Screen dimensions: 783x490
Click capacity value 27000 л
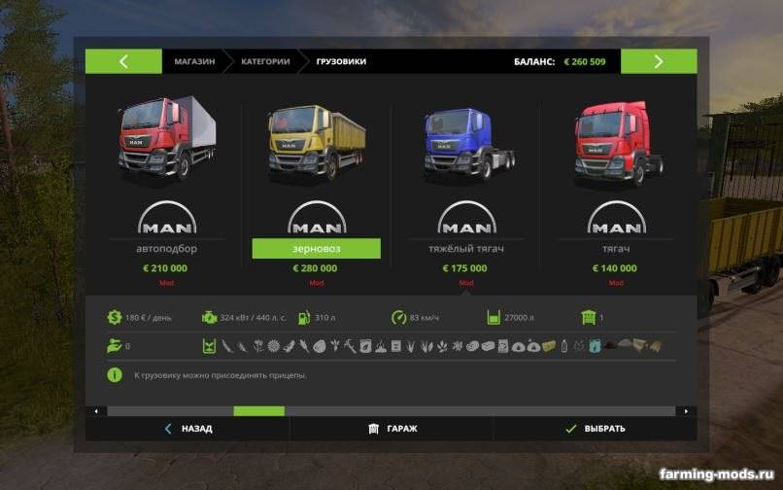519,318
